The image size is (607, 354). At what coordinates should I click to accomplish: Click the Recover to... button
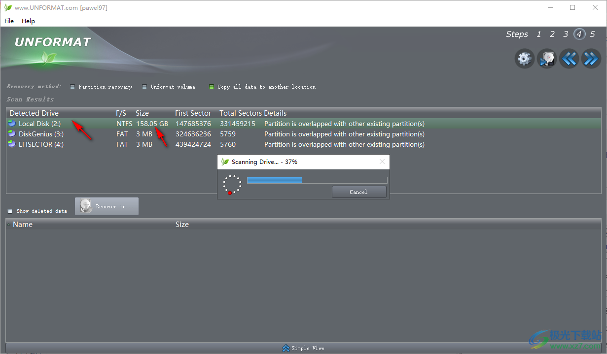[107, 206]
